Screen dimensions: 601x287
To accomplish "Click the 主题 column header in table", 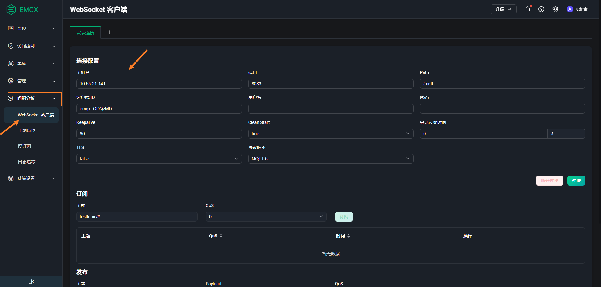I will [86, 236].
